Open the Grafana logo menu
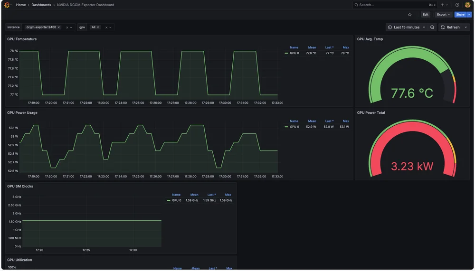This screenshot has height=271, width=475. 7,5
